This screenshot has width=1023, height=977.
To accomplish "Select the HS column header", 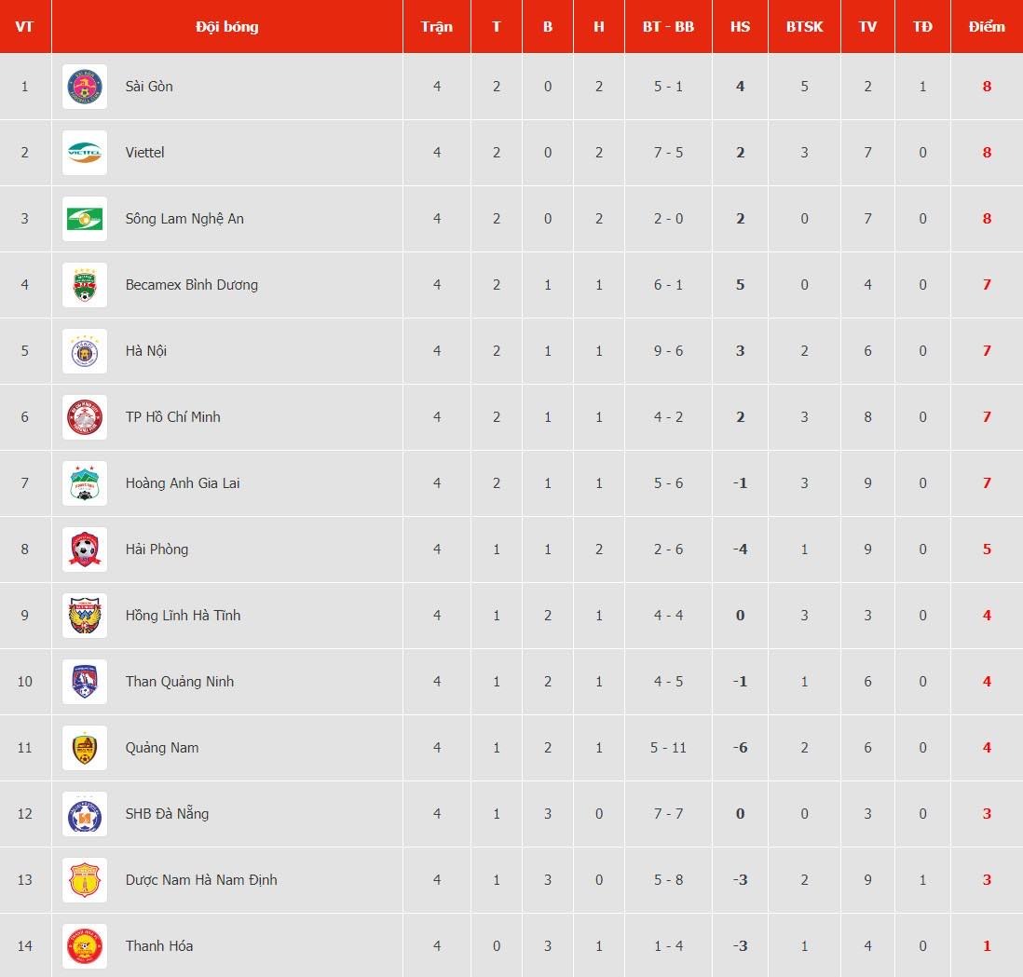I will pos(740,27).
